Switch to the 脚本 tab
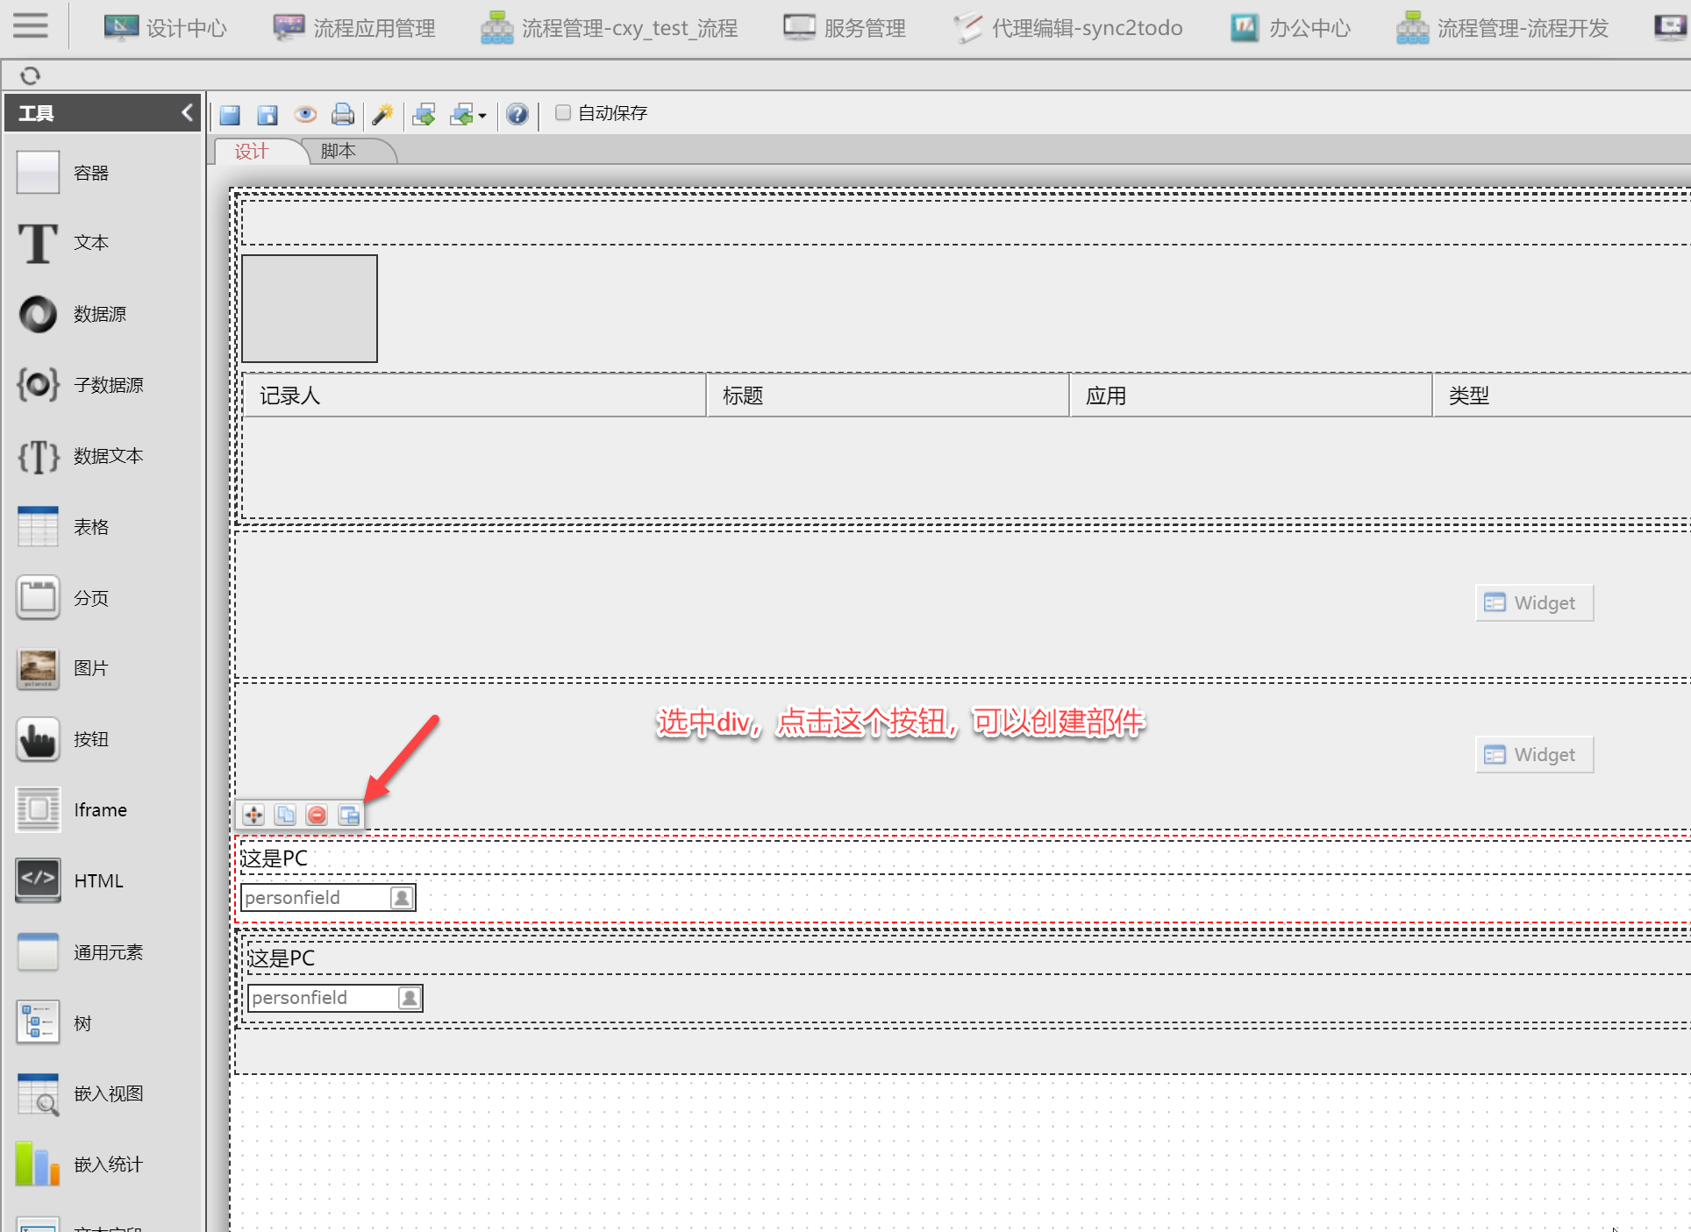 pos(338,151)
